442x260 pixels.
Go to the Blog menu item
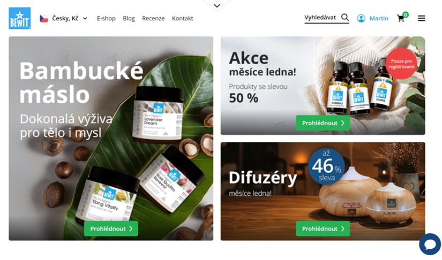(129, 18)
